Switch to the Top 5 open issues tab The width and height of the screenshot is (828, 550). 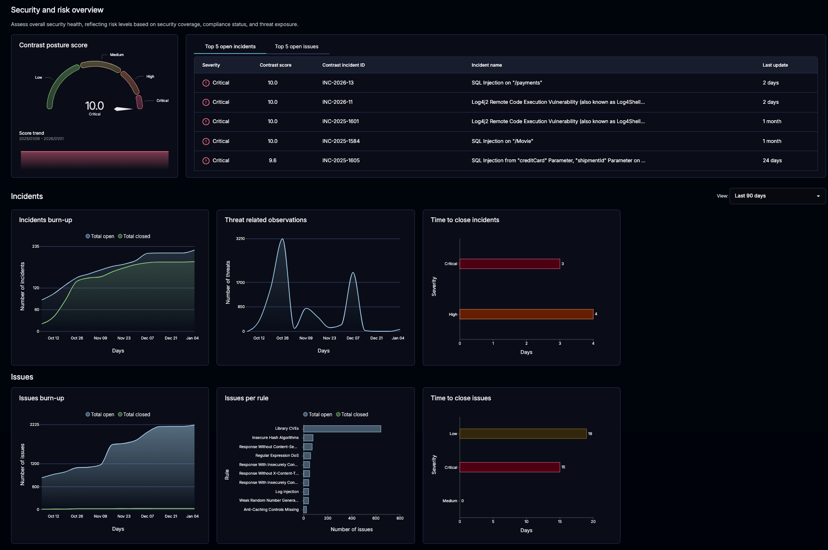click(x=296, y=46)
